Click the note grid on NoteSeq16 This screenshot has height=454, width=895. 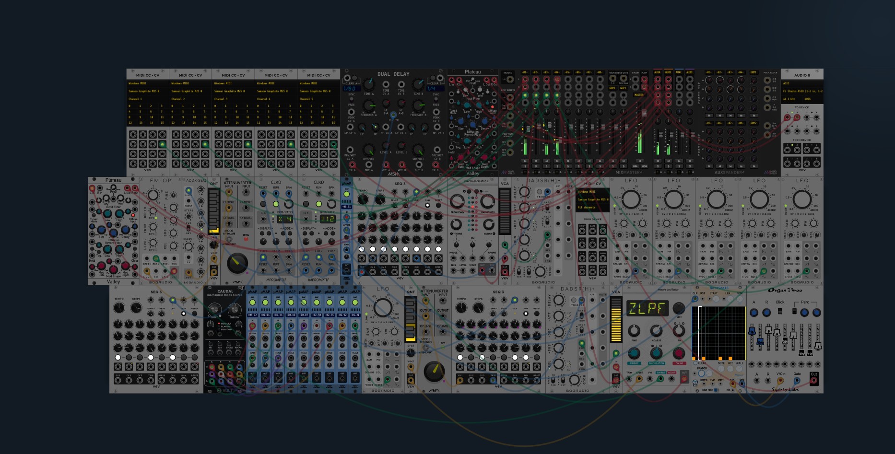point(718,334)
